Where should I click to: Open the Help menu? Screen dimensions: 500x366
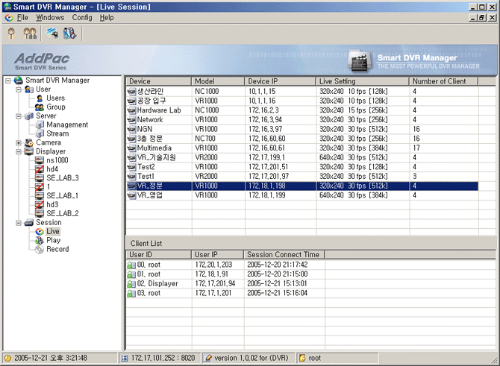point(107,18)
